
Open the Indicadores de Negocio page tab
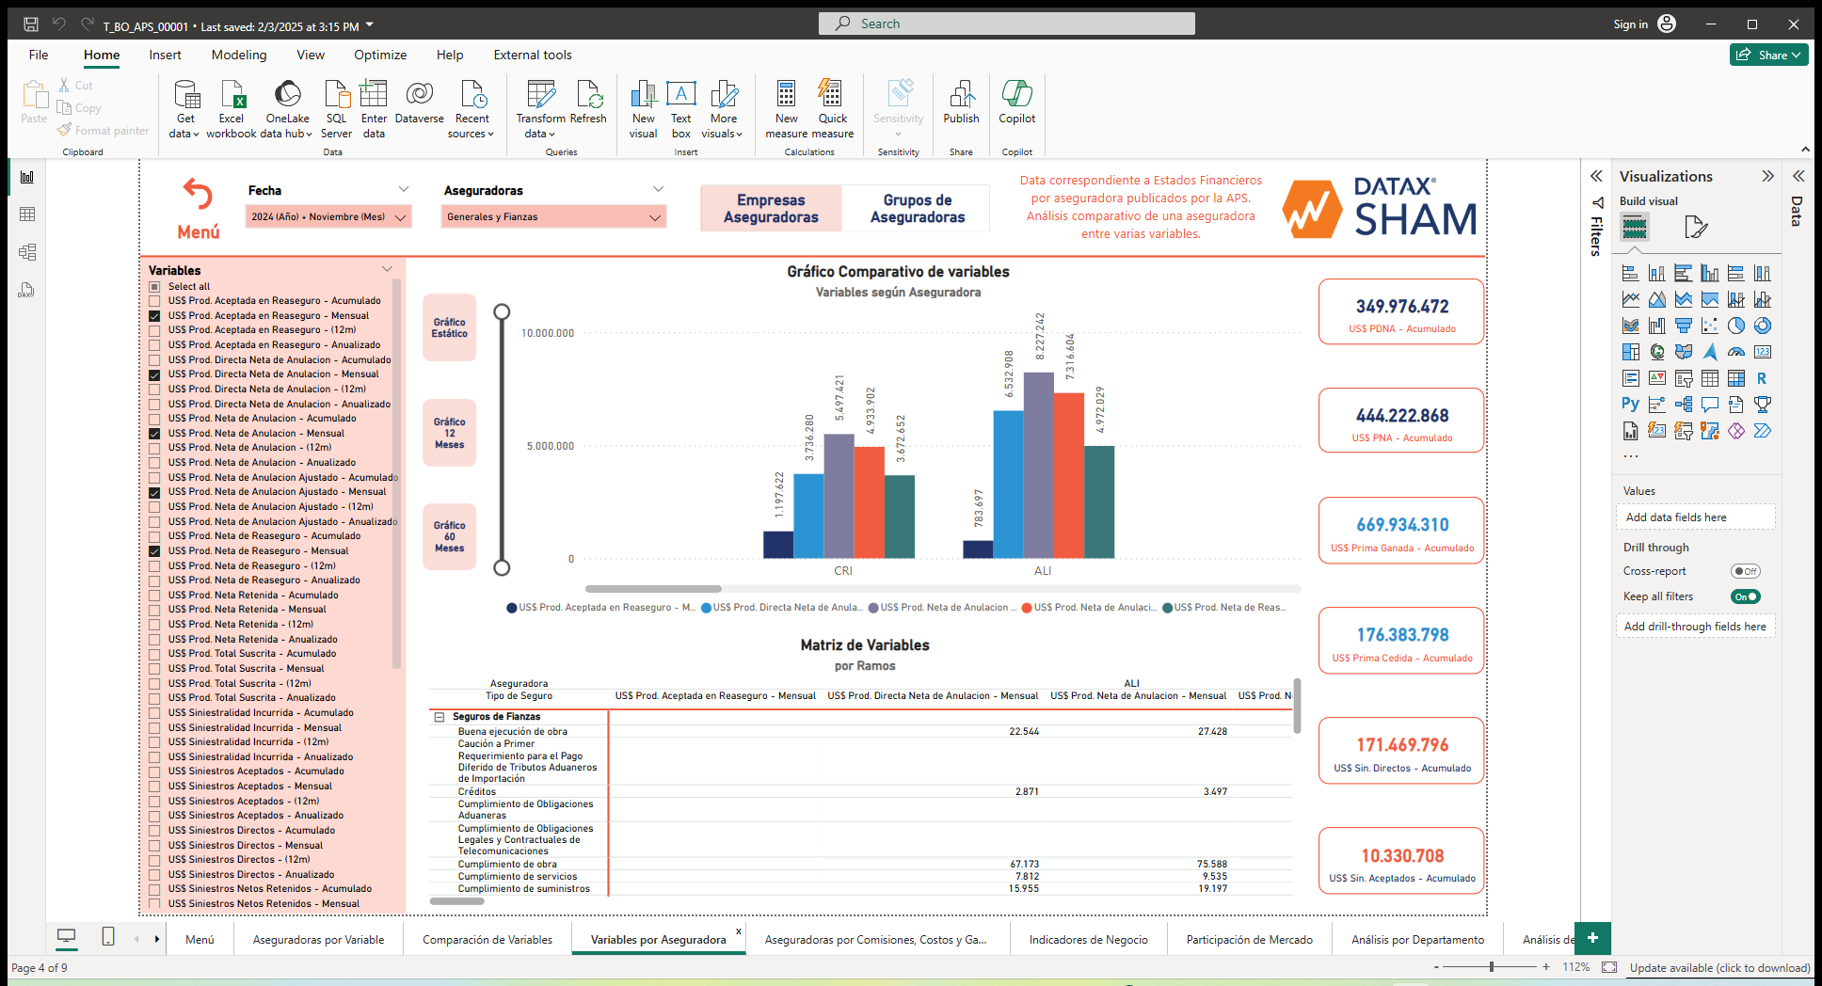click(1088, 939)
